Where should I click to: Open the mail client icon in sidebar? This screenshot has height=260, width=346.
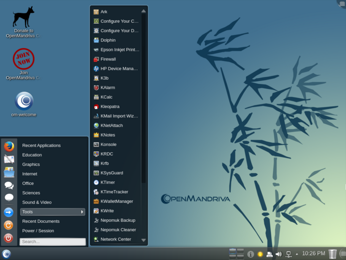[x=9, y=159]
